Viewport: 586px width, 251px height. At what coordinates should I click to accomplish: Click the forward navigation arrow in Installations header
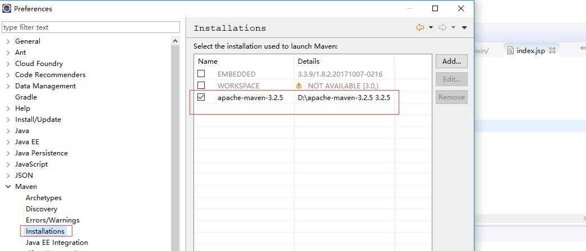(442, 27)
